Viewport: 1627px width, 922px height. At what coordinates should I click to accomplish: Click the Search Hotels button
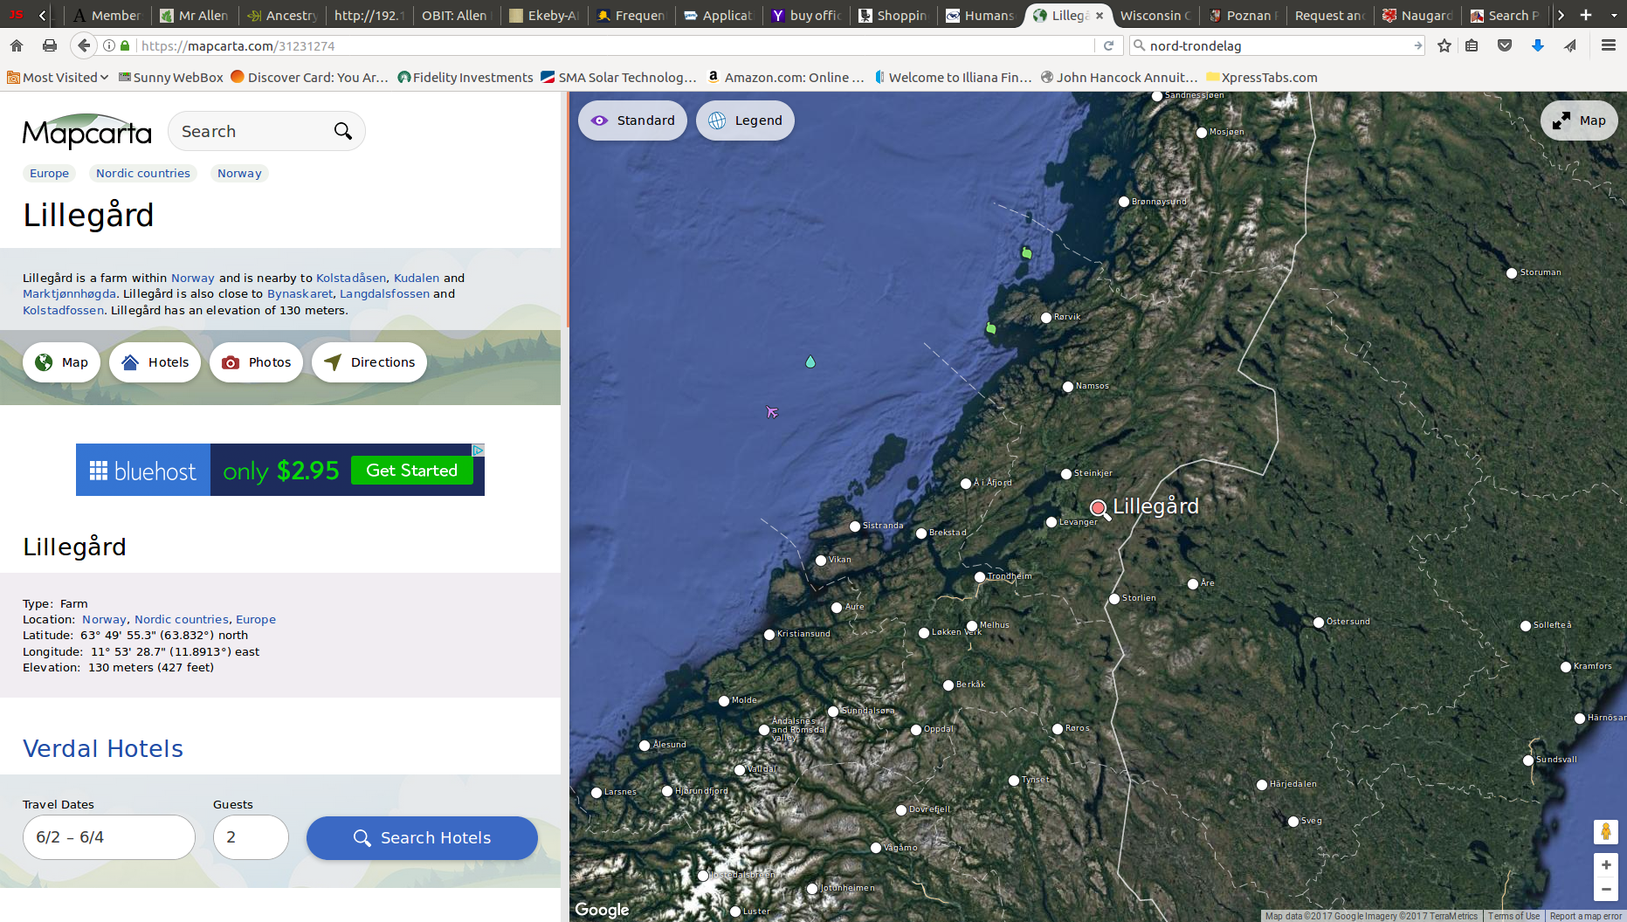(422, 838)
